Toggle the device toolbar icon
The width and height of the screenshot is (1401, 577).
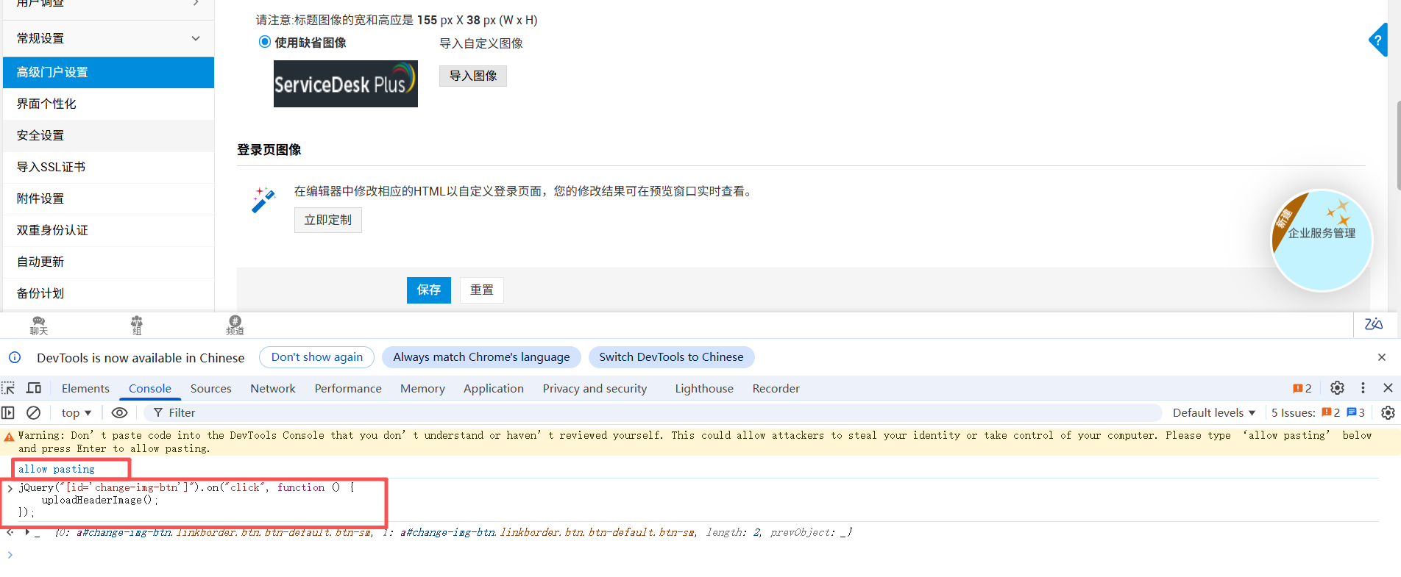point(34,388)
